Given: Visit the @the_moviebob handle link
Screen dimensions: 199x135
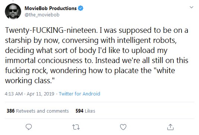Looking at the screenshot, I should 42,15.
